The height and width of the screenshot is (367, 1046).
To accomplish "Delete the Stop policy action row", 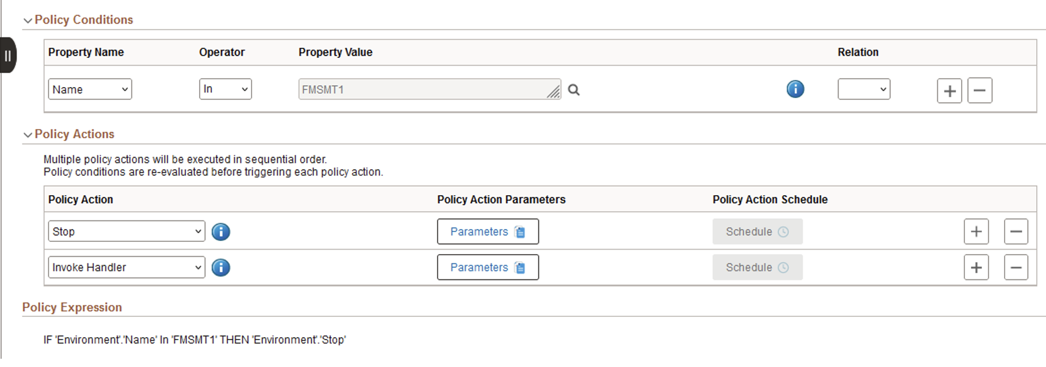I will point(1016,231).
